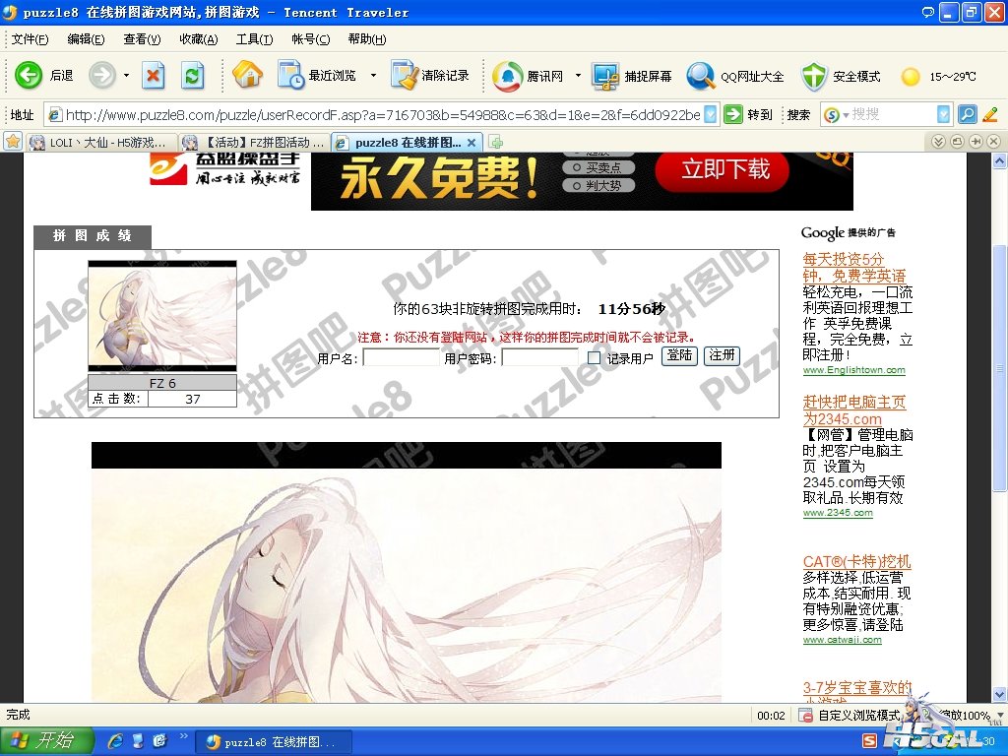Close the puzzle8 tab with its X

[x=472, y=142]
